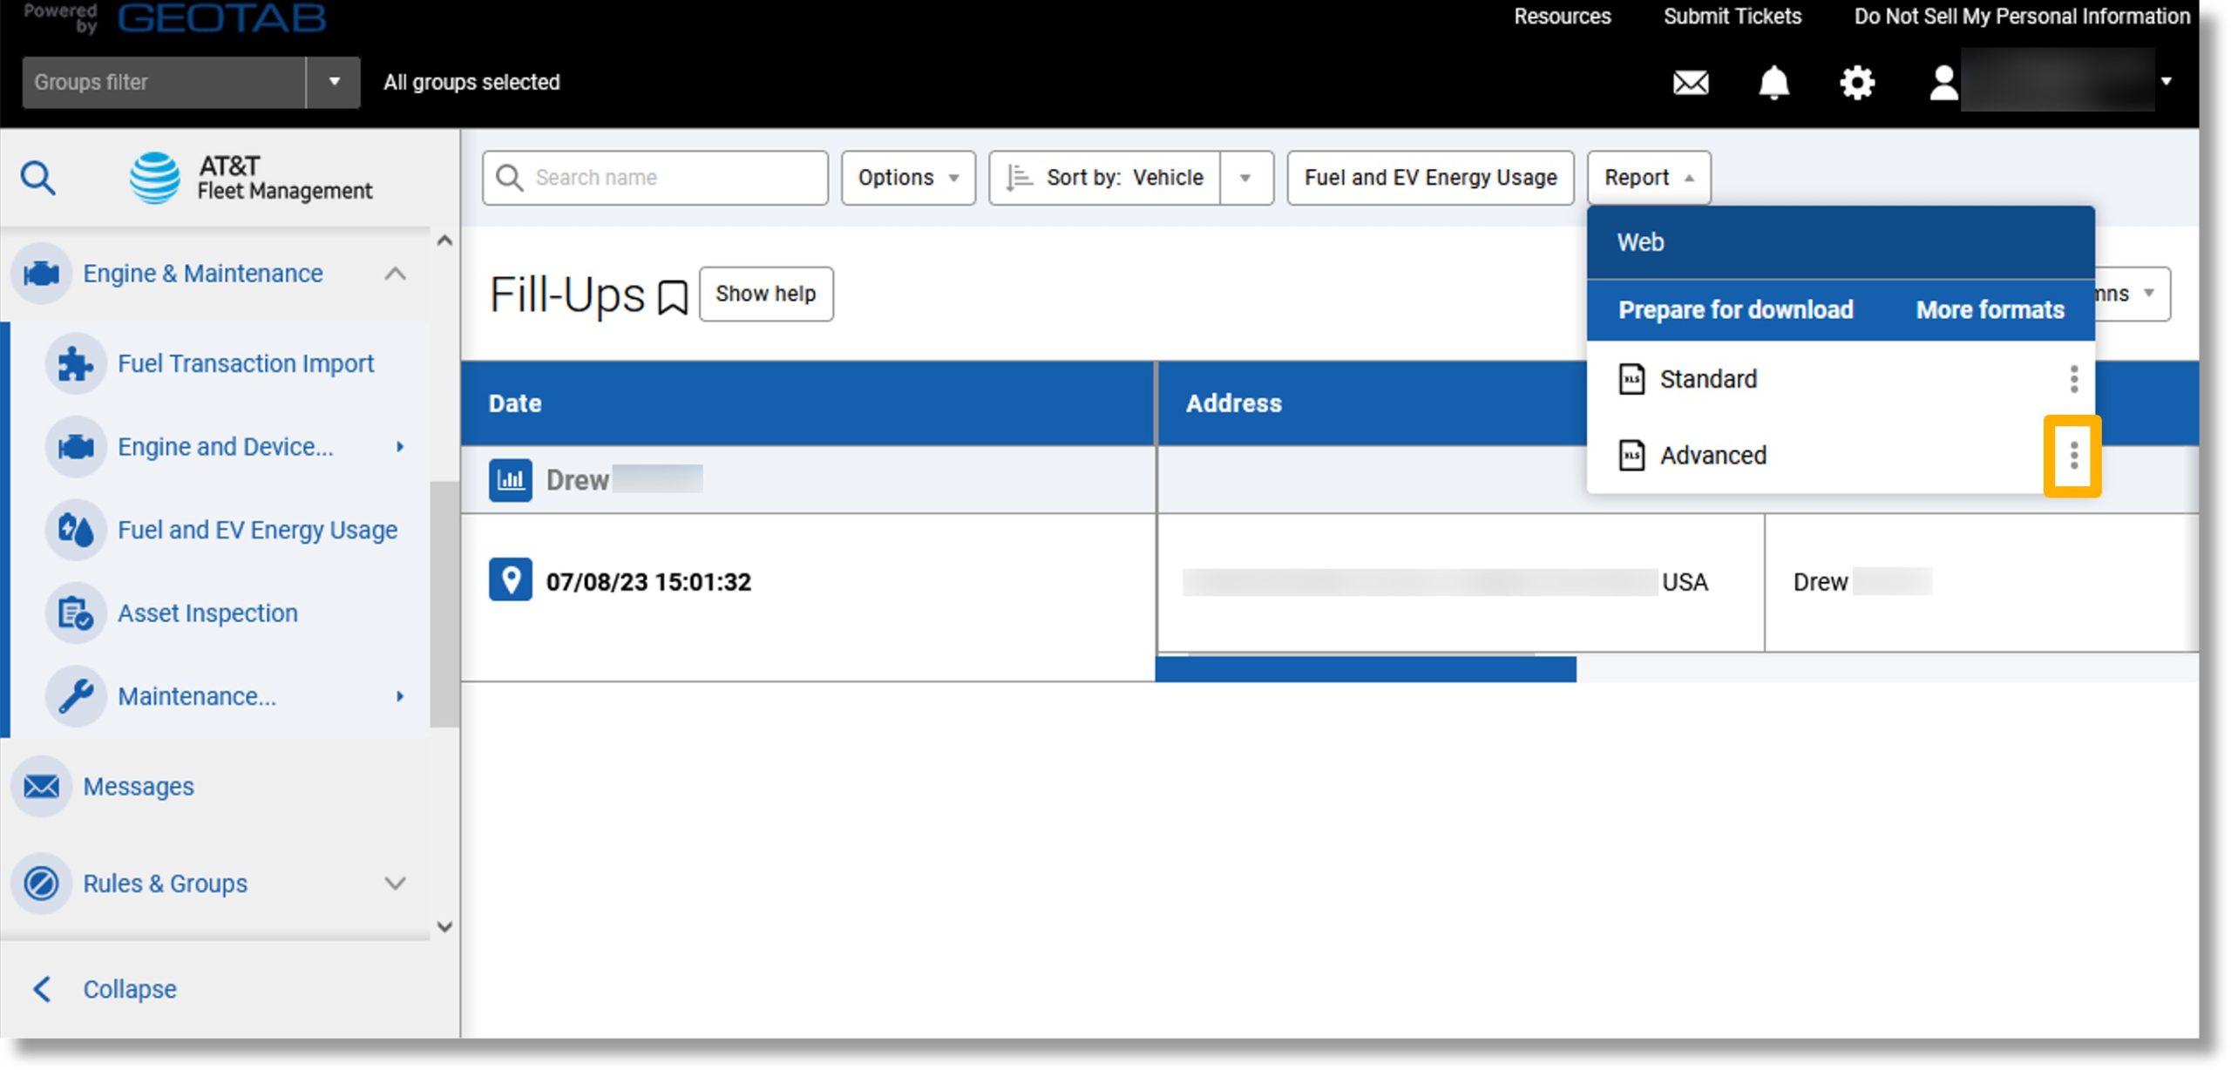This screenshot has width=2231, height=1070.
Task: Collapse the Engine & Maintenance section
Action: (x=396, y=274)
